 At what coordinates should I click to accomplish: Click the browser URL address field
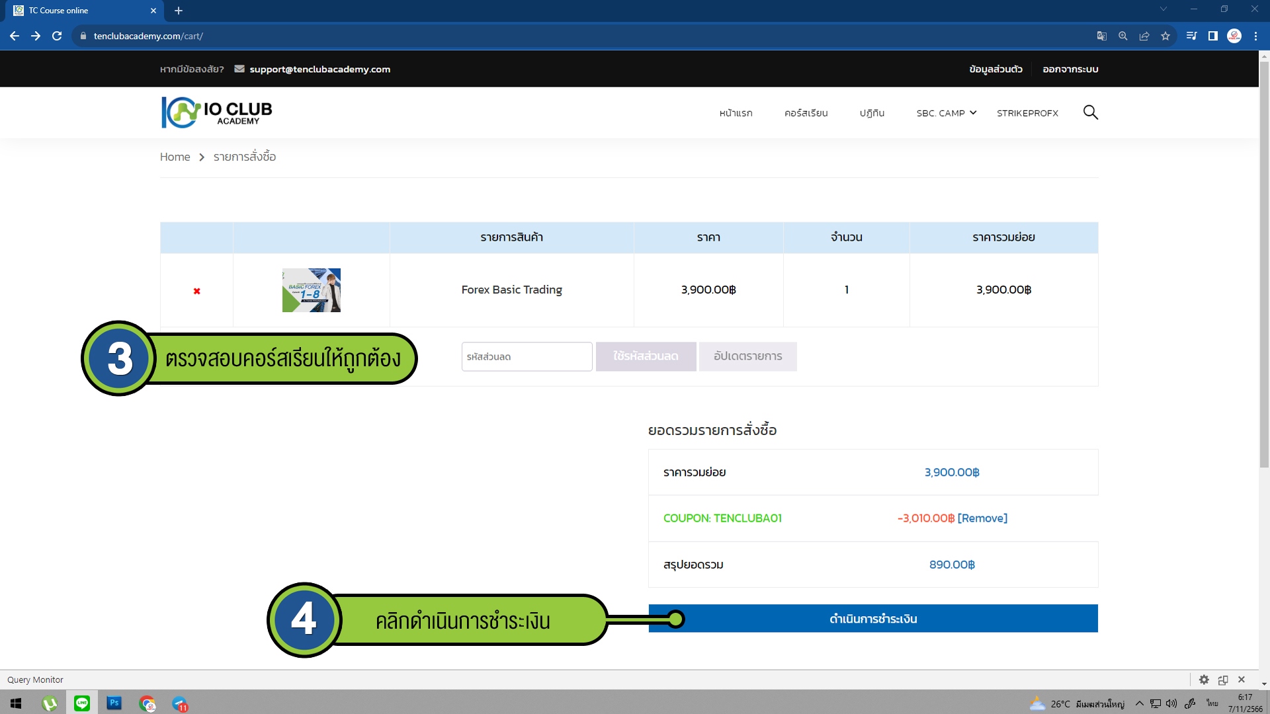click(582, 36)
